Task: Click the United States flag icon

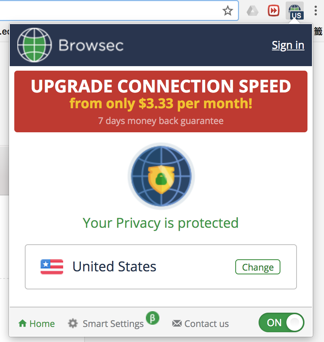Action: tap(52, 267)
